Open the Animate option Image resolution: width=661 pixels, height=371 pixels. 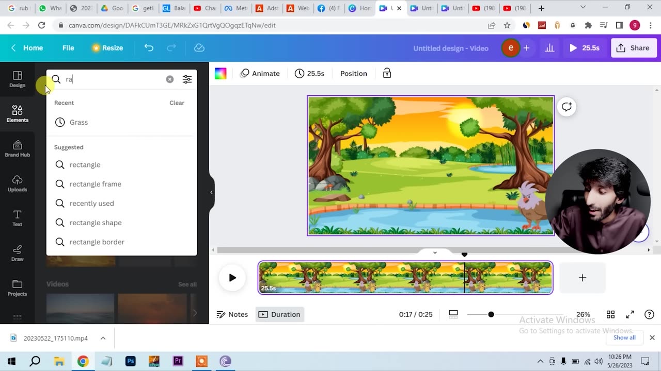[260, 74]
